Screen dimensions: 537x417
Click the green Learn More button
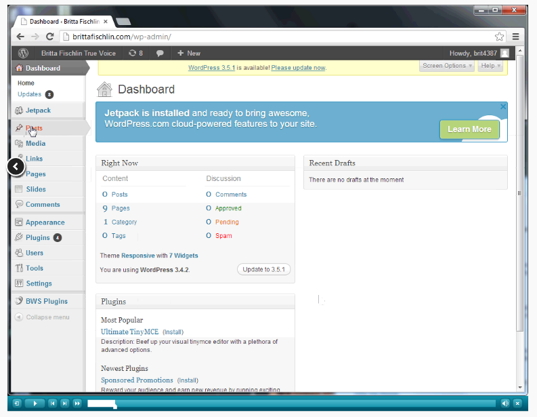(x=469, y=130)
